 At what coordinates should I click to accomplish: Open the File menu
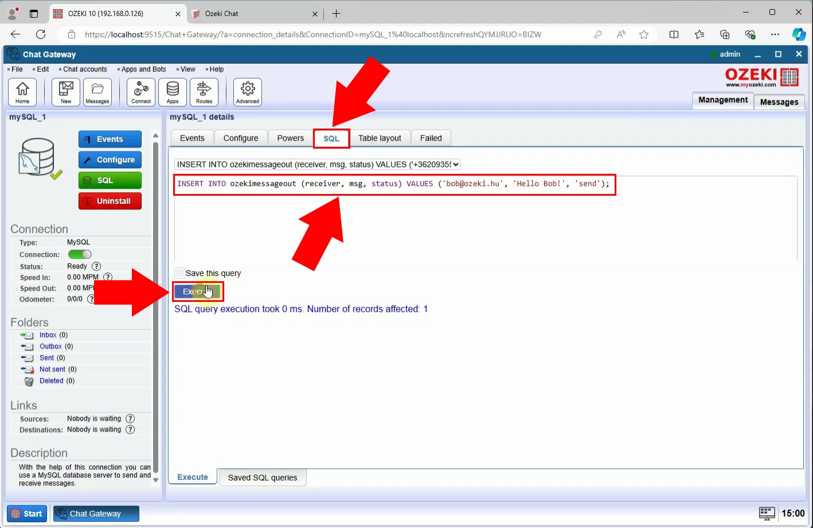17,69
